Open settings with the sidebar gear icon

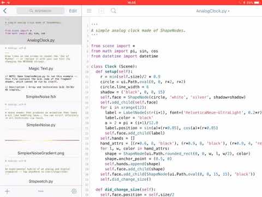pyautogui.click(x=74, y=191)
